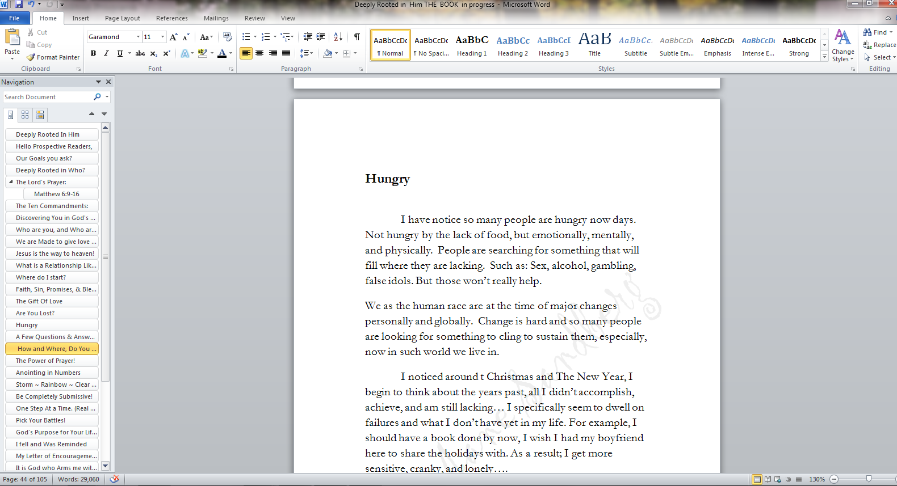Open the font name dropdown
The image size is (897, 486).
coord(138,37)
